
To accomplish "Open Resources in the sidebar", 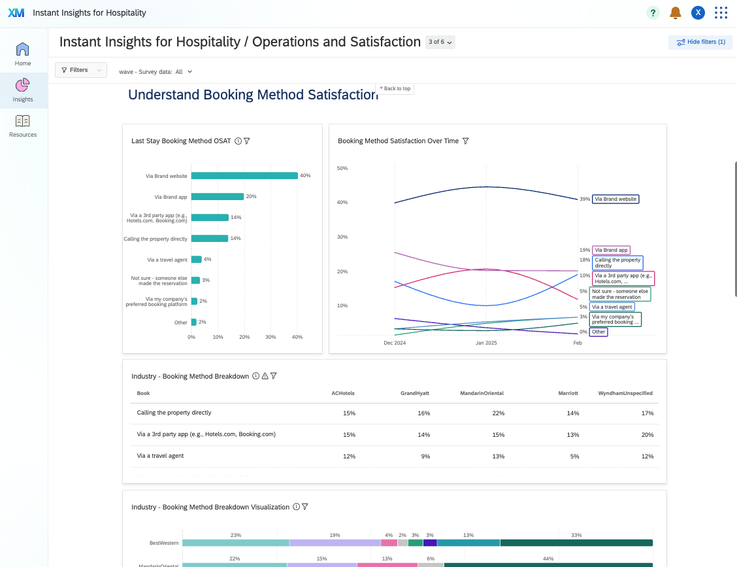I will 23,126.
